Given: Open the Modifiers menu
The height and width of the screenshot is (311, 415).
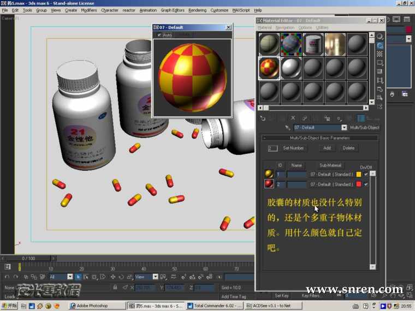Looking at the screenshot, I should [88, 10].
